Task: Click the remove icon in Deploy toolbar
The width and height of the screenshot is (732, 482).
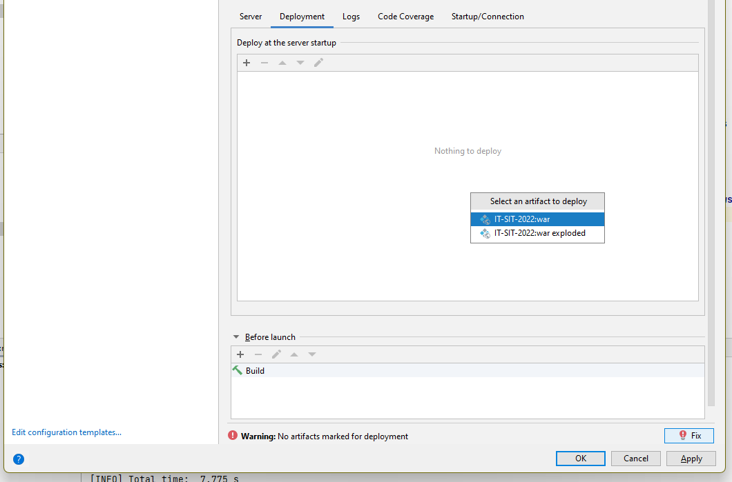Action: (x=264, y=63)
